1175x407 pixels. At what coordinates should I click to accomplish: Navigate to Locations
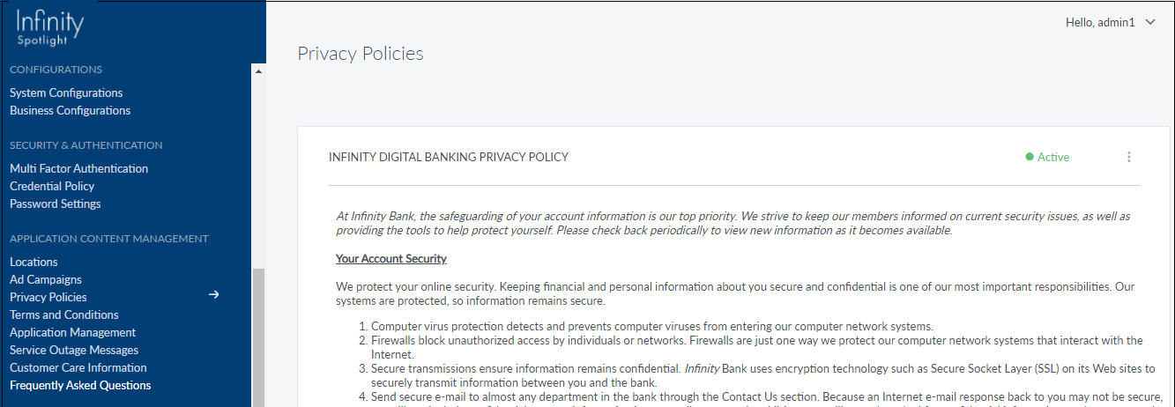33,262
